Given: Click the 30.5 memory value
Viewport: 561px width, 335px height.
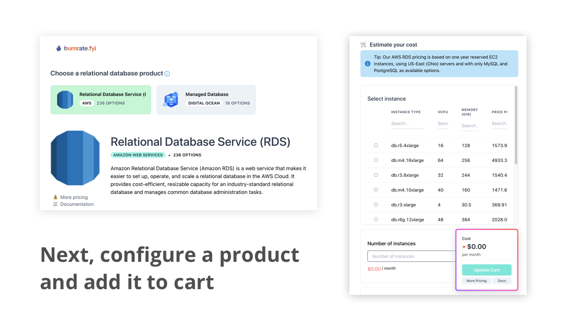Looking at the screenshot, I should tap(466, 205).
